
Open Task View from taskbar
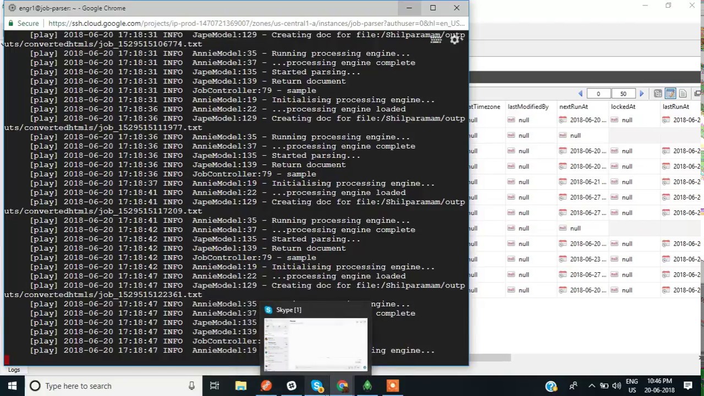click(215, 386)
